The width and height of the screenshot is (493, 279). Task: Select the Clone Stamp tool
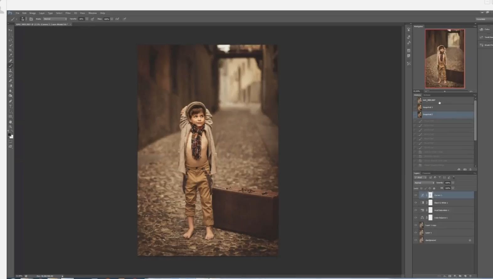[x=10, y=71]
